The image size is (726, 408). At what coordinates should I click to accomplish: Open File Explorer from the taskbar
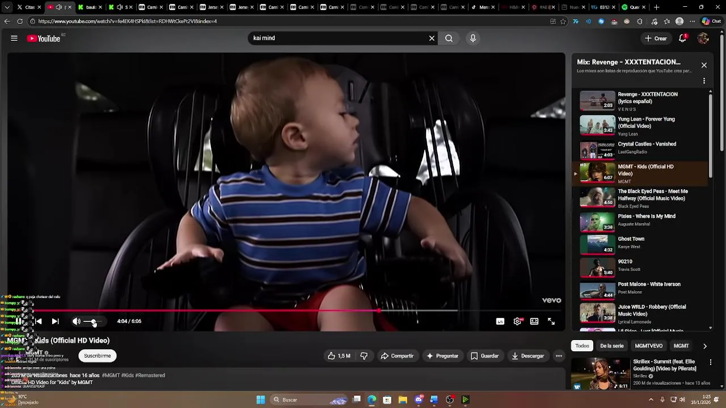click(403, 399)
